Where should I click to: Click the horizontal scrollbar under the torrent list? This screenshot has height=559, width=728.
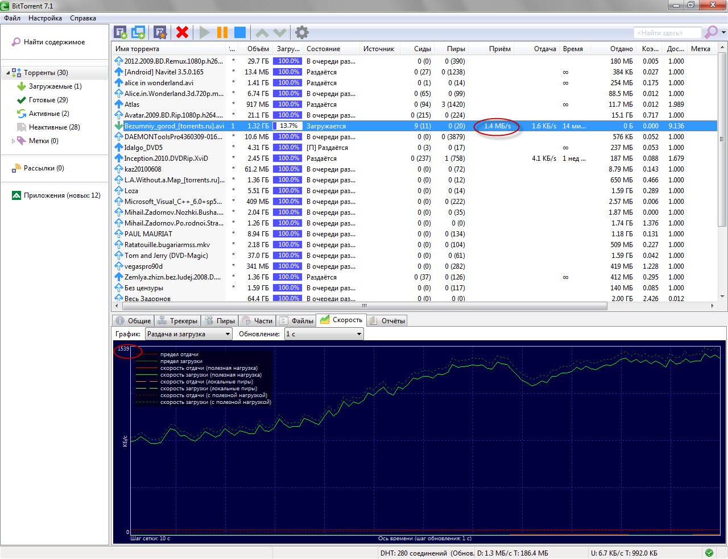364,306
